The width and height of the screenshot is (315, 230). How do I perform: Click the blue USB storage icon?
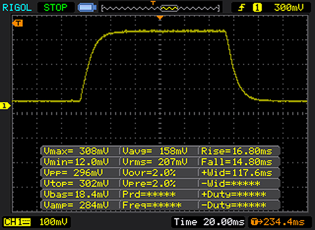pyautogui.click(x=87, y=8)
